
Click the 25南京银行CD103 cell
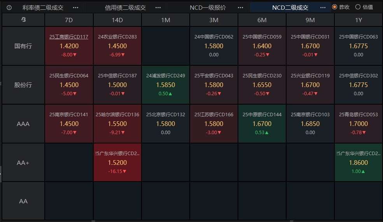310,124
